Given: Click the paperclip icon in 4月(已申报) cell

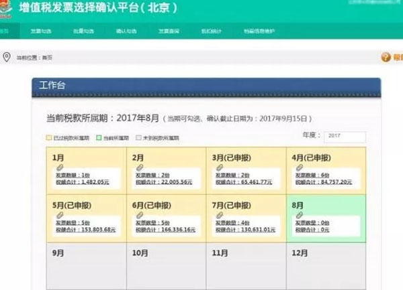Looking at the screenshot, I should (x=300, y=168).
